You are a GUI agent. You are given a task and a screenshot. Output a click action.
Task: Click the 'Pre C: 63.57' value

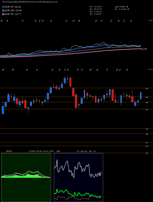tap(96, 14)
